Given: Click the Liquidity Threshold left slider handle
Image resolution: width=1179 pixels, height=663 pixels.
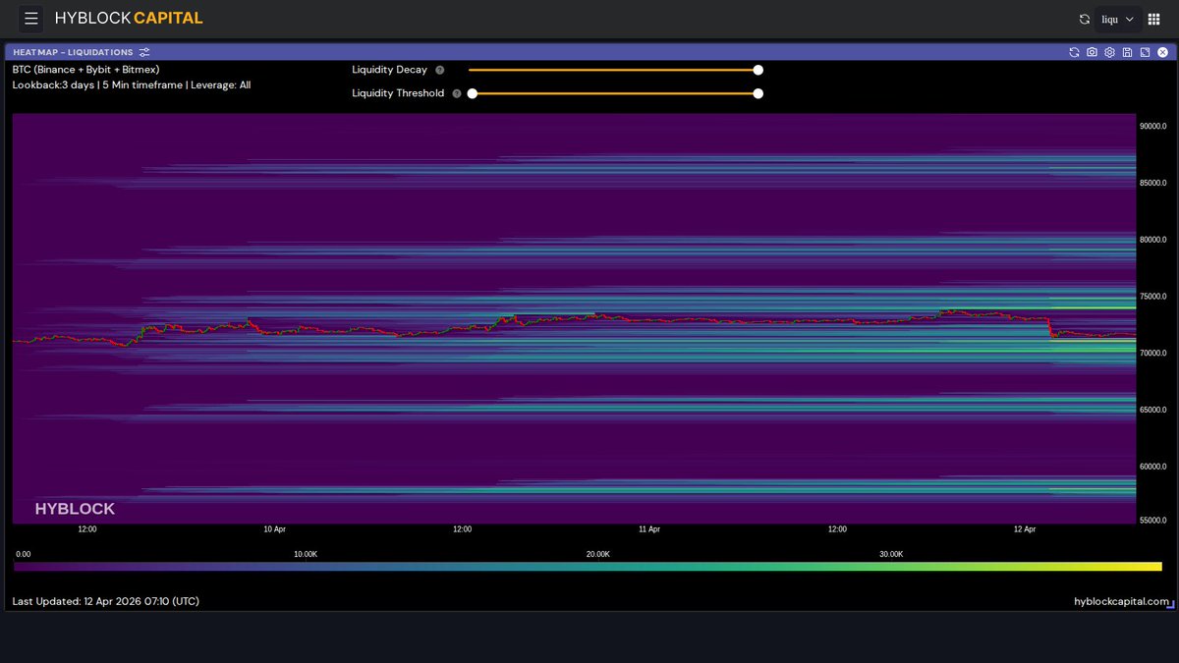Looking at the screenshot, I should [x=473, y=93].
